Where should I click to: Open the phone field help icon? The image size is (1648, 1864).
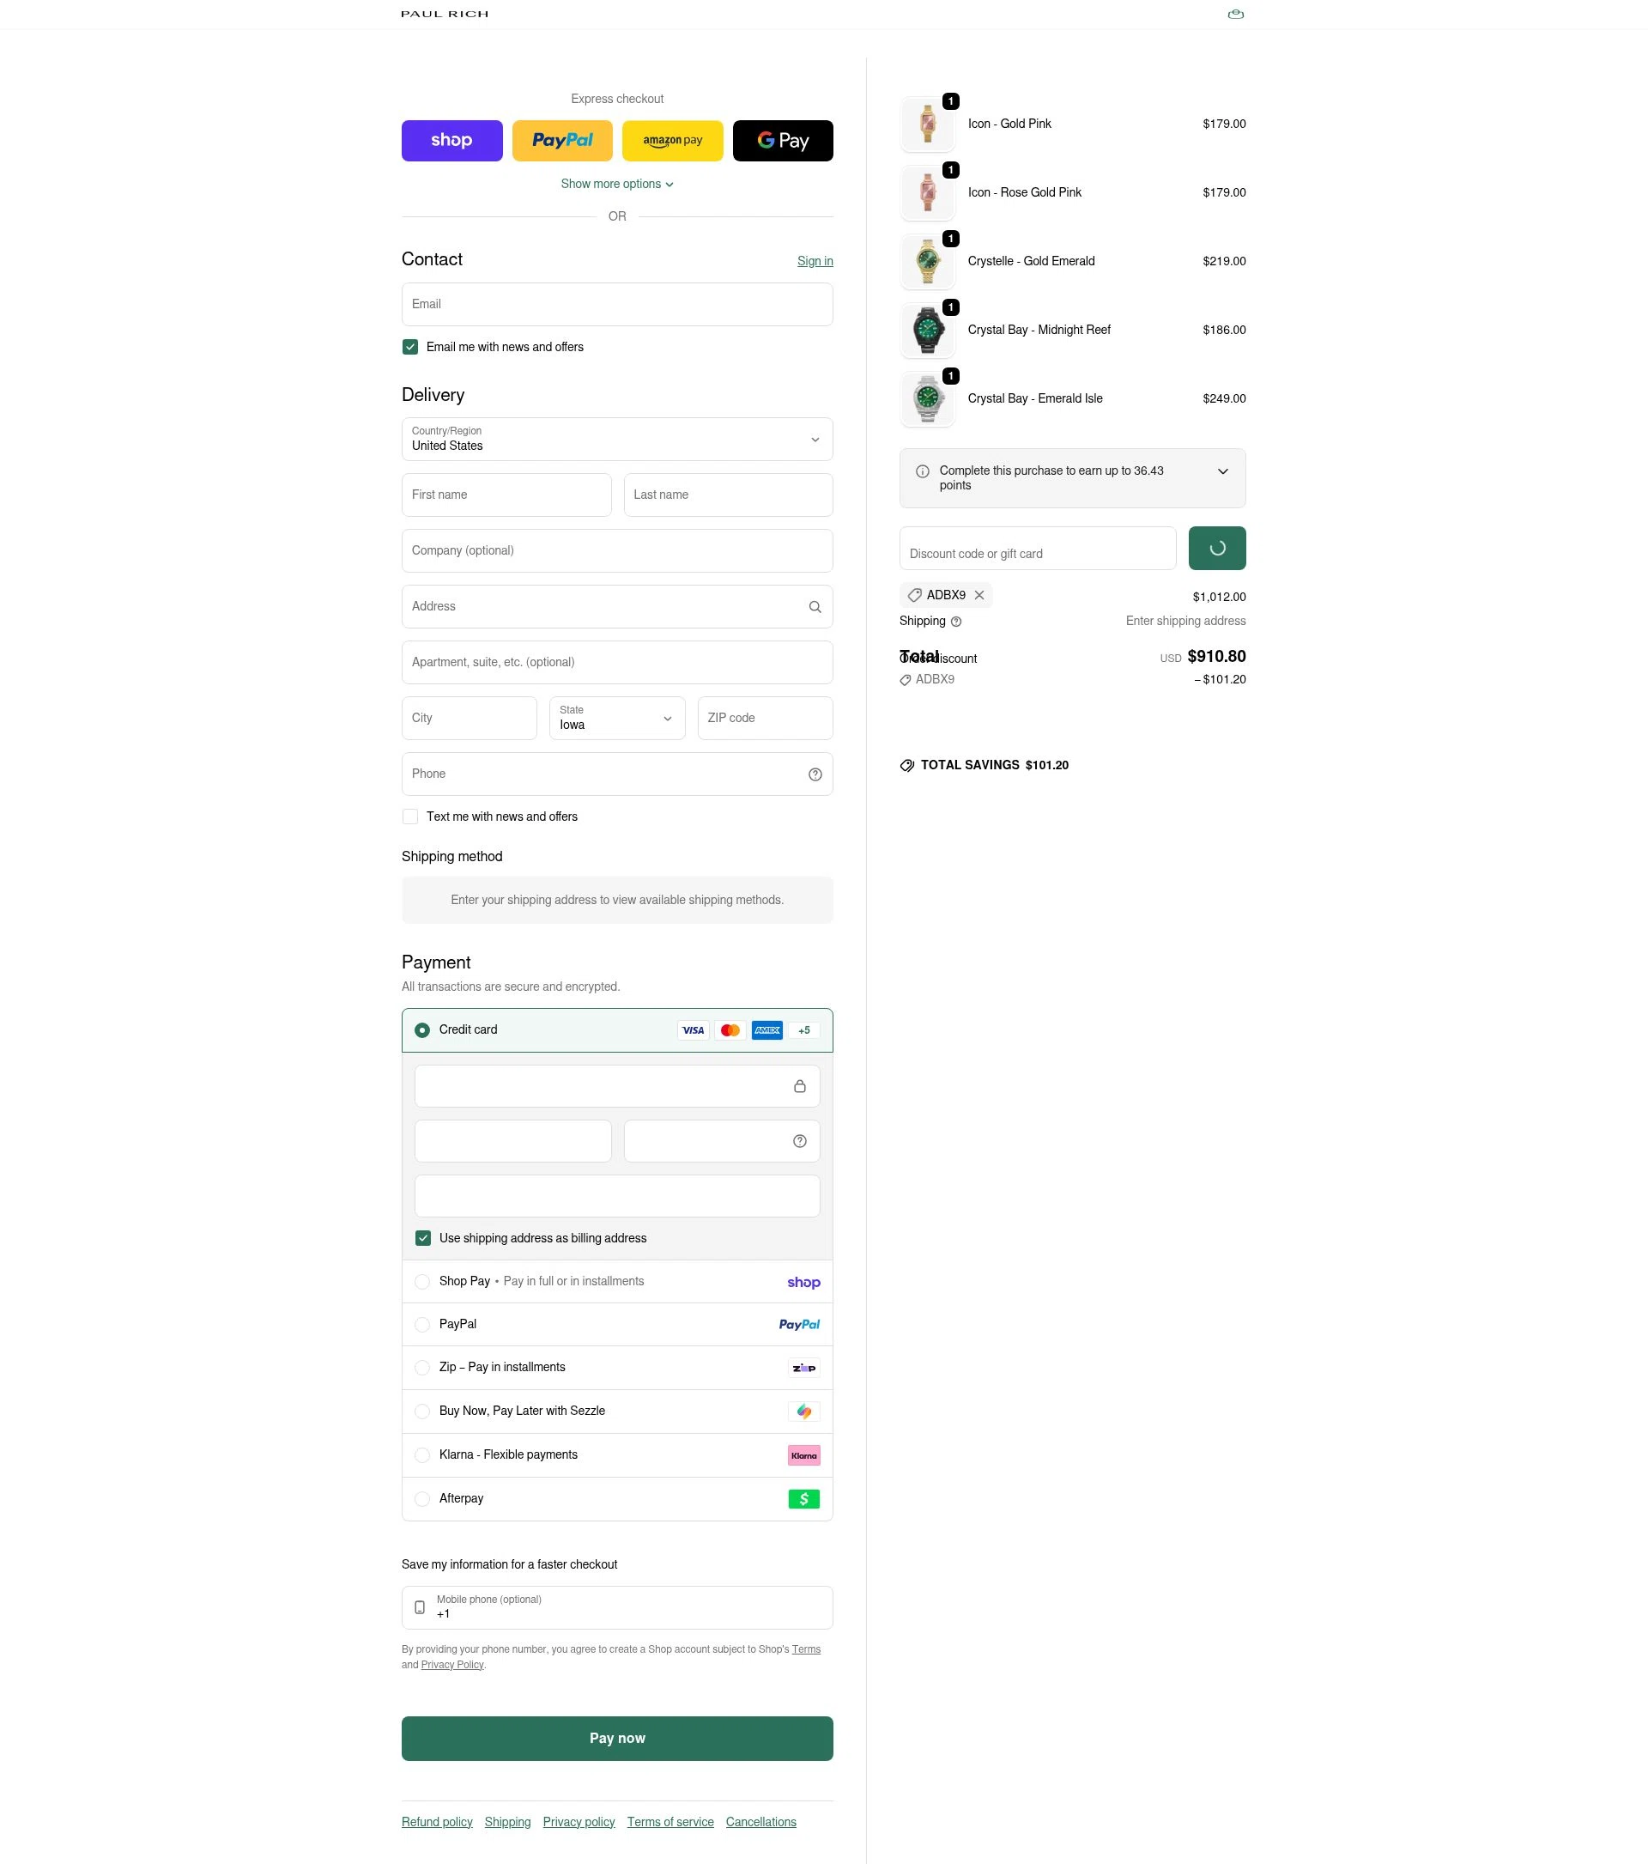click(x=814, y=774)
